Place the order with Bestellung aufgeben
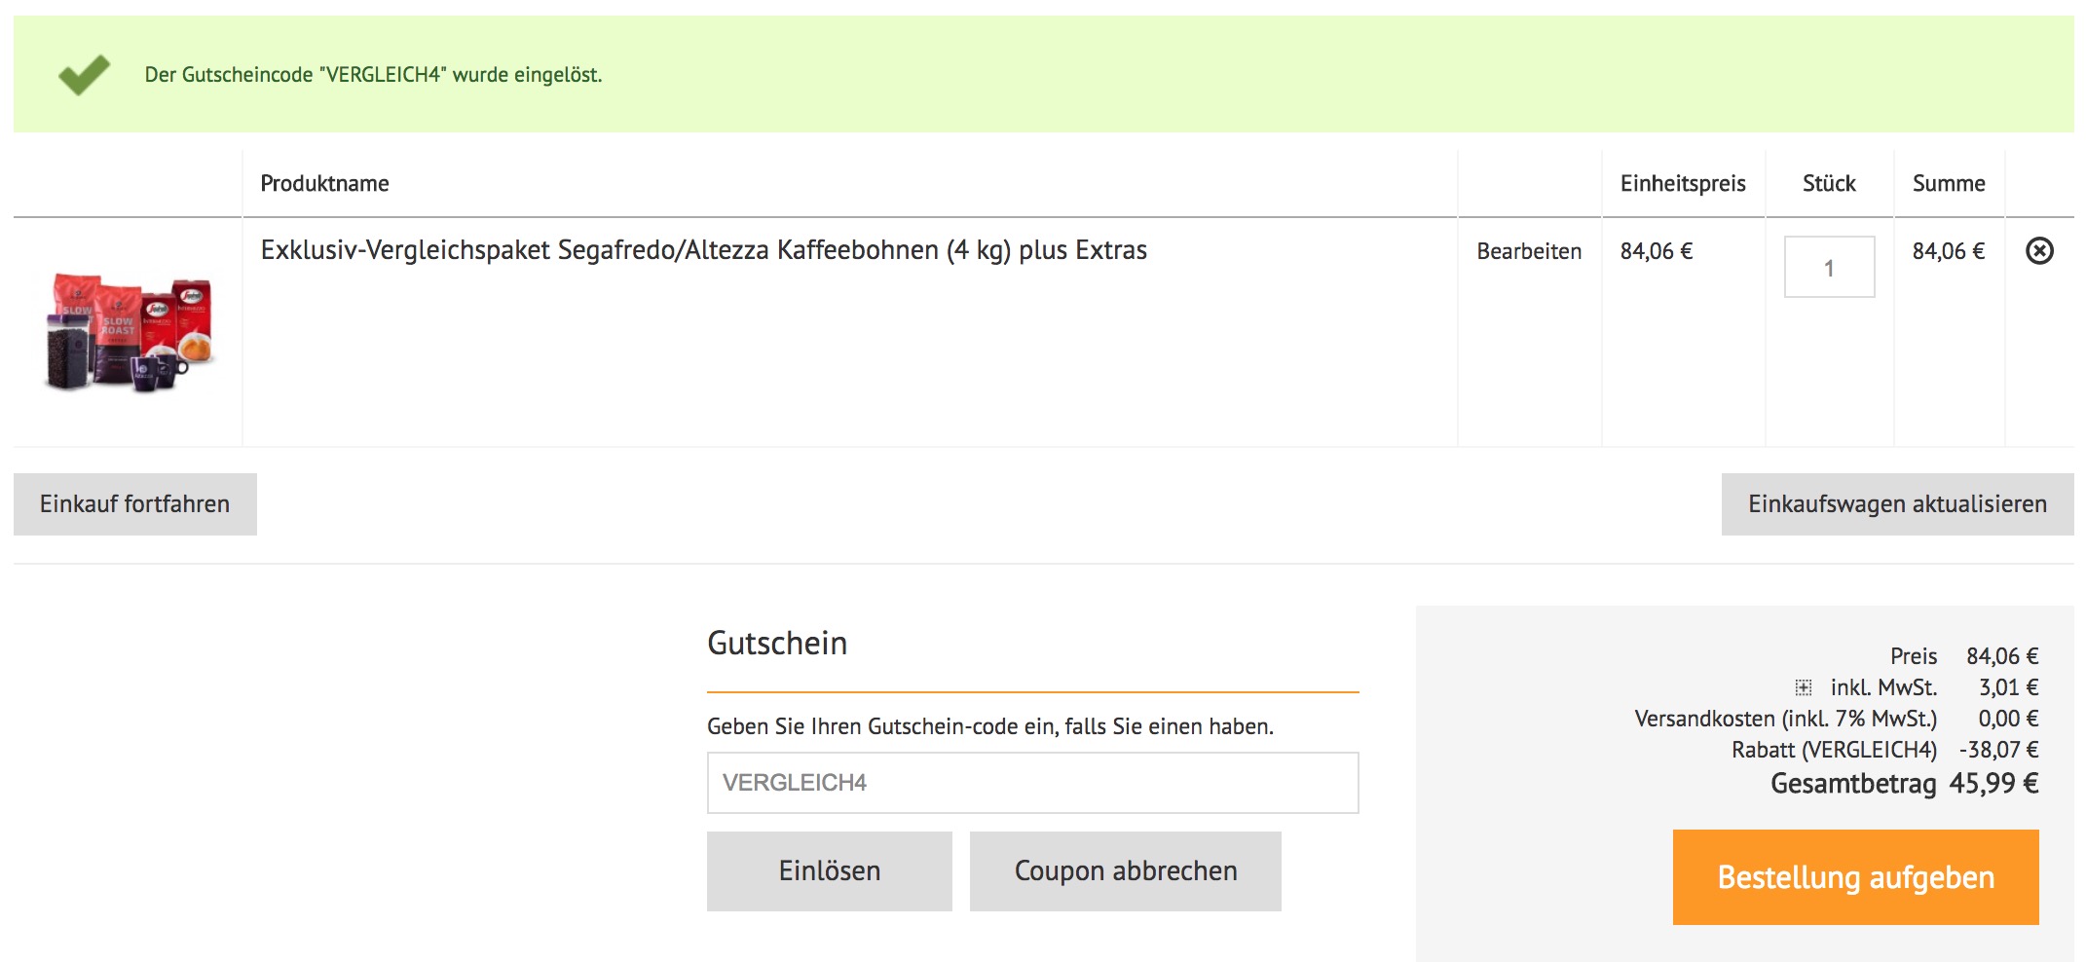Viewport: 2086px width, 962px height. [x=1854, y=877]
